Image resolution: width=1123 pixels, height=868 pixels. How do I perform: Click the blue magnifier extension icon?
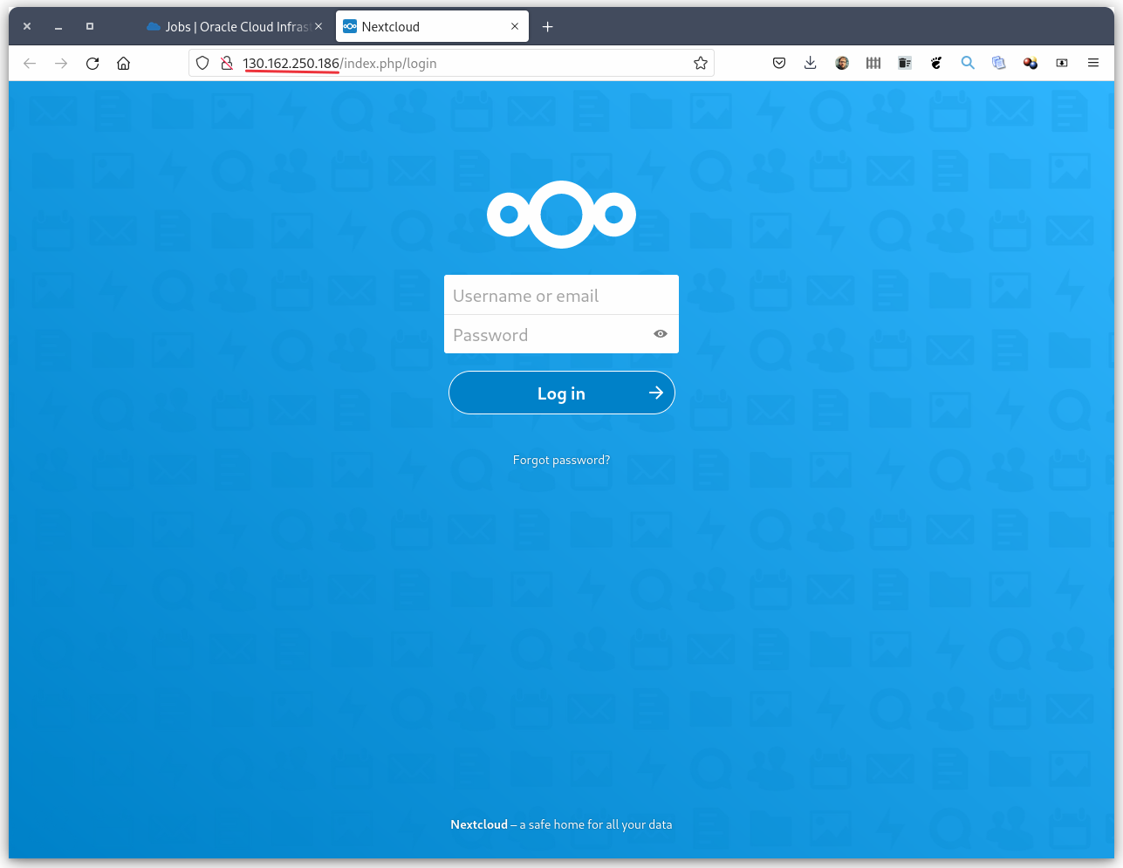[968, 63]
